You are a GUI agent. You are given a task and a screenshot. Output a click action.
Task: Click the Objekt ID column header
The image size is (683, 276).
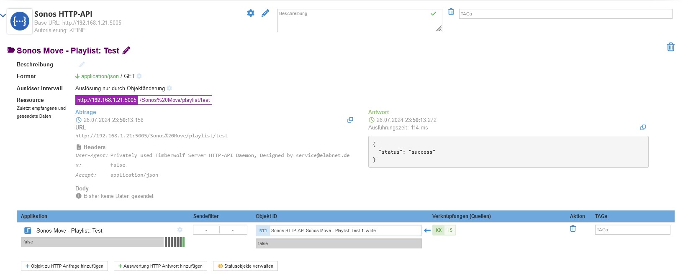(266, 216)
